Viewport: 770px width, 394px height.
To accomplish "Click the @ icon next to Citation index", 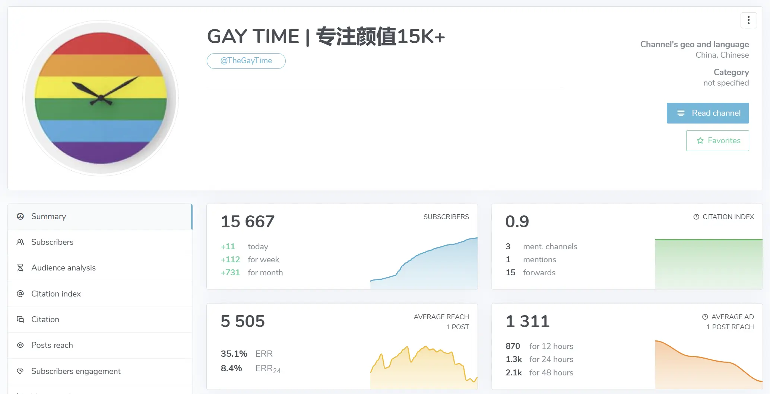I will click(x=20, y=294).
